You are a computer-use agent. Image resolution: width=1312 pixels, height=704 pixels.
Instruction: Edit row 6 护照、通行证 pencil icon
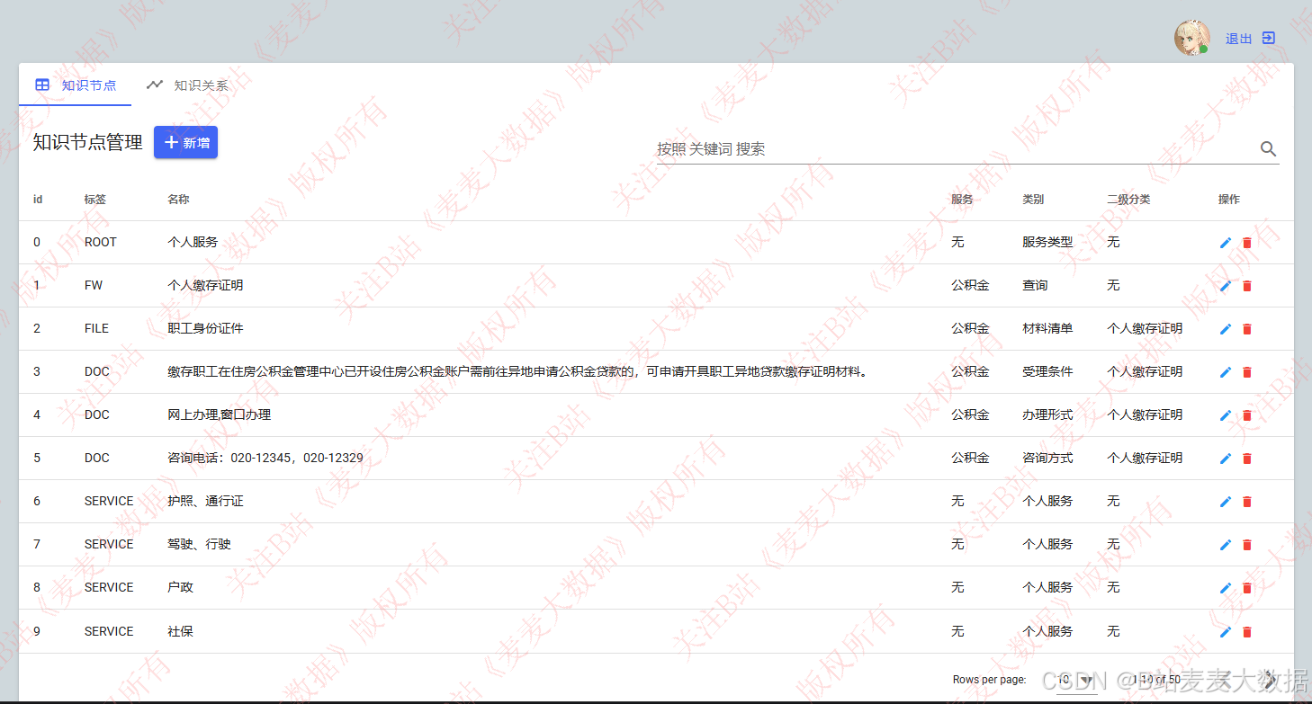pyautogui.click(x=1225, y=502)
